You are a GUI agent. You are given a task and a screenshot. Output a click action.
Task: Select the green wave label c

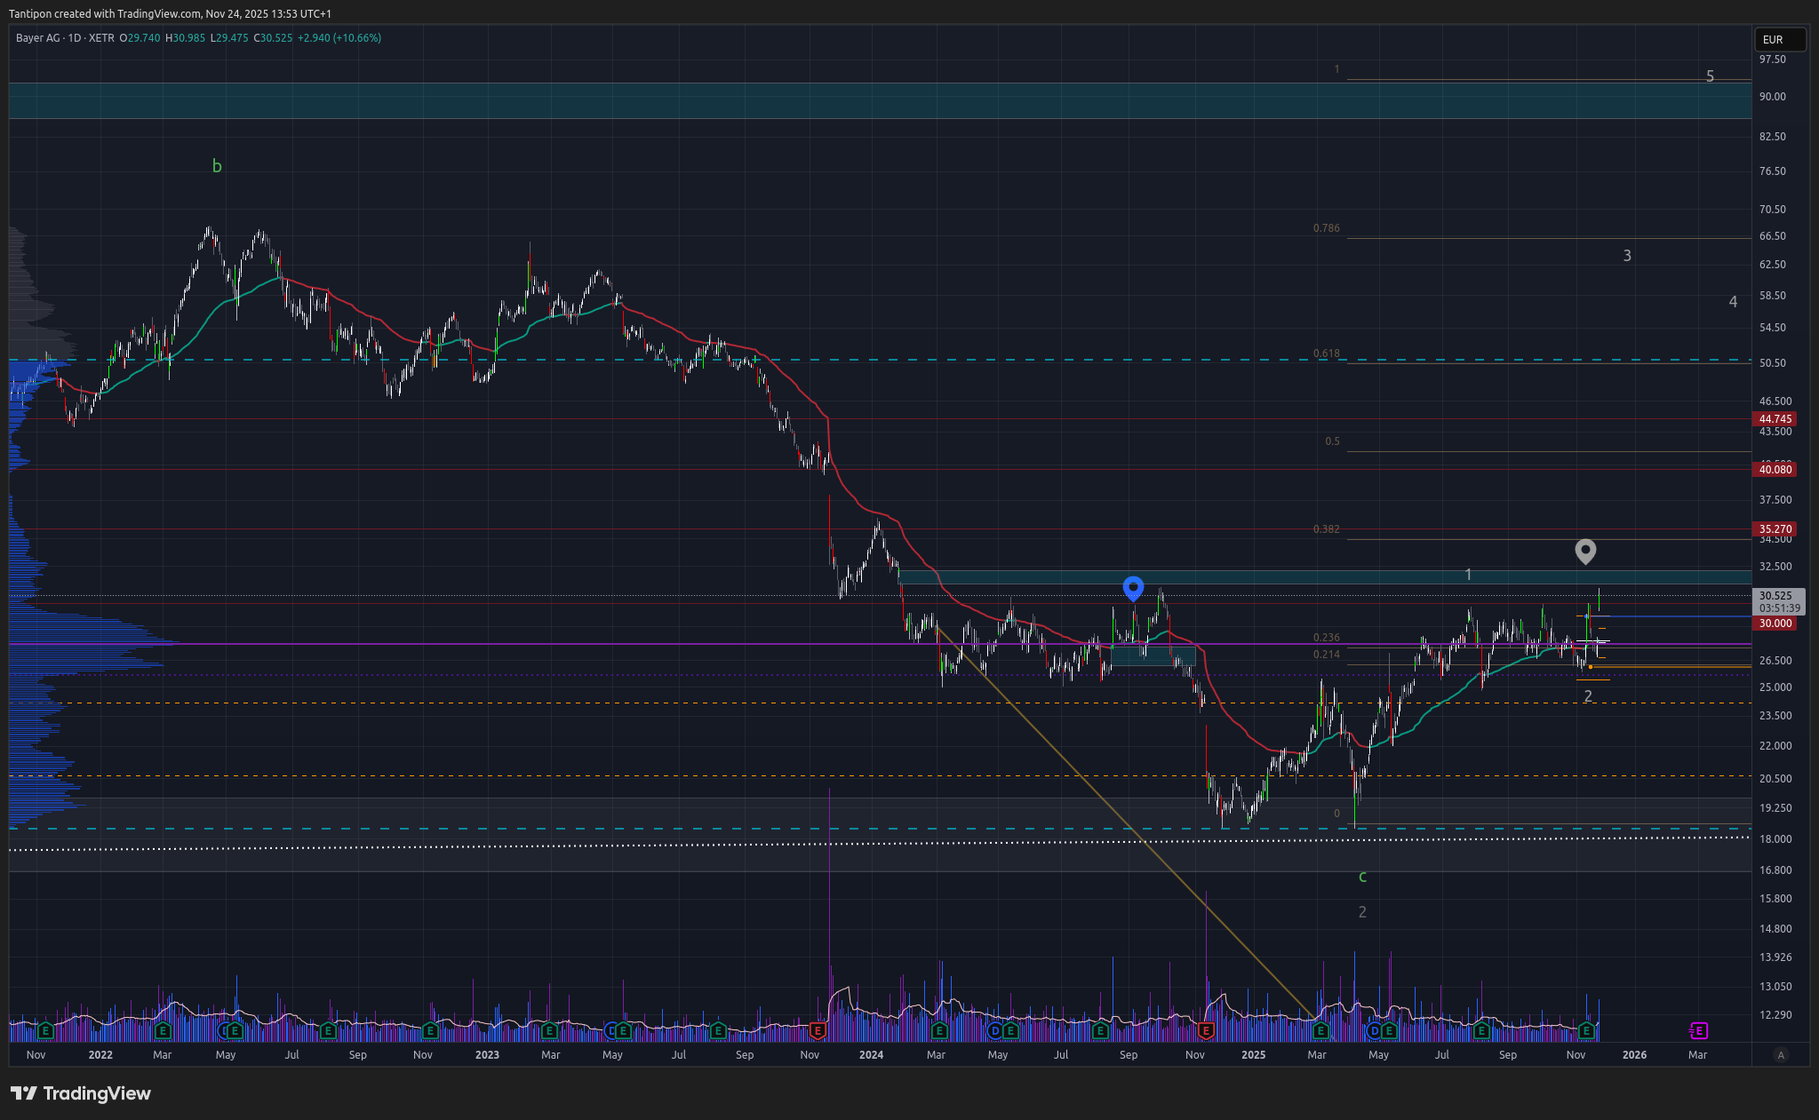pyautogui.click(x=1362, y=878)
